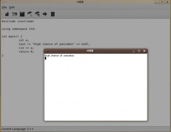The image size is (171, 132).
Task: Minimize the rIDE output terminal window
Action: coord(134,51)
